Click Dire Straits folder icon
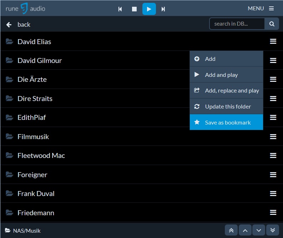The width and height of the screenshot is (283, 238). pyautogui.click(x=9, y=99)
